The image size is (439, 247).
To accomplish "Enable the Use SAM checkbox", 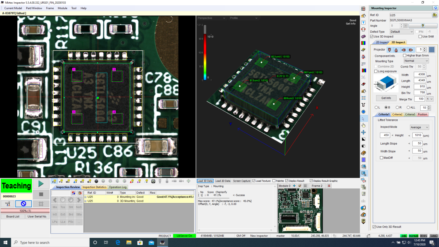I will tap(420, 37).
